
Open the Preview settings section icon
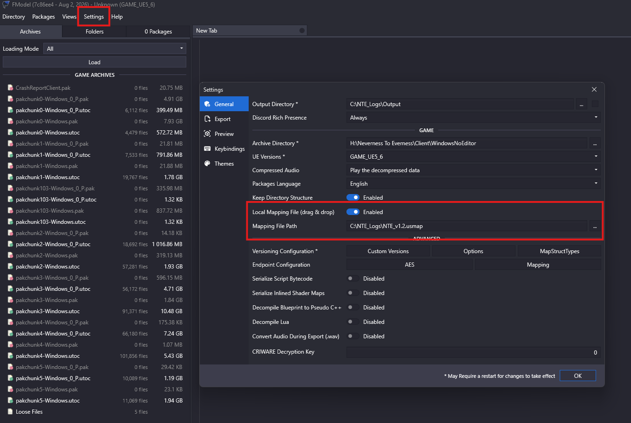pos(208,134)
